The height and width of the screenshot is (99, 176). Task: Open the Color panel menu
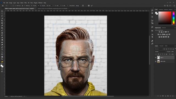(x=175, y=10)
